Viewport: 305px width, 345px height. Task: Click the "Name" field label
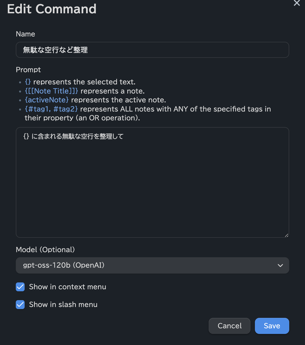(x=25, y=34)
